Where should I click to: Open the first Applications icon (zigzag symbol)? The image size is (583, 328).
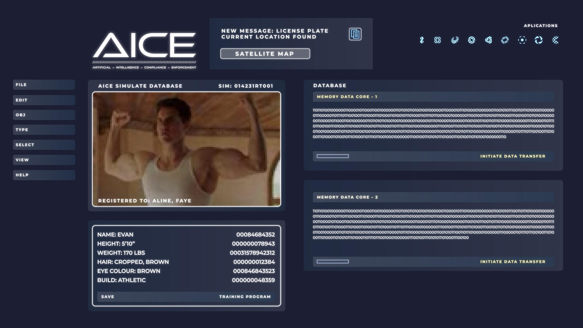(422, 40)
